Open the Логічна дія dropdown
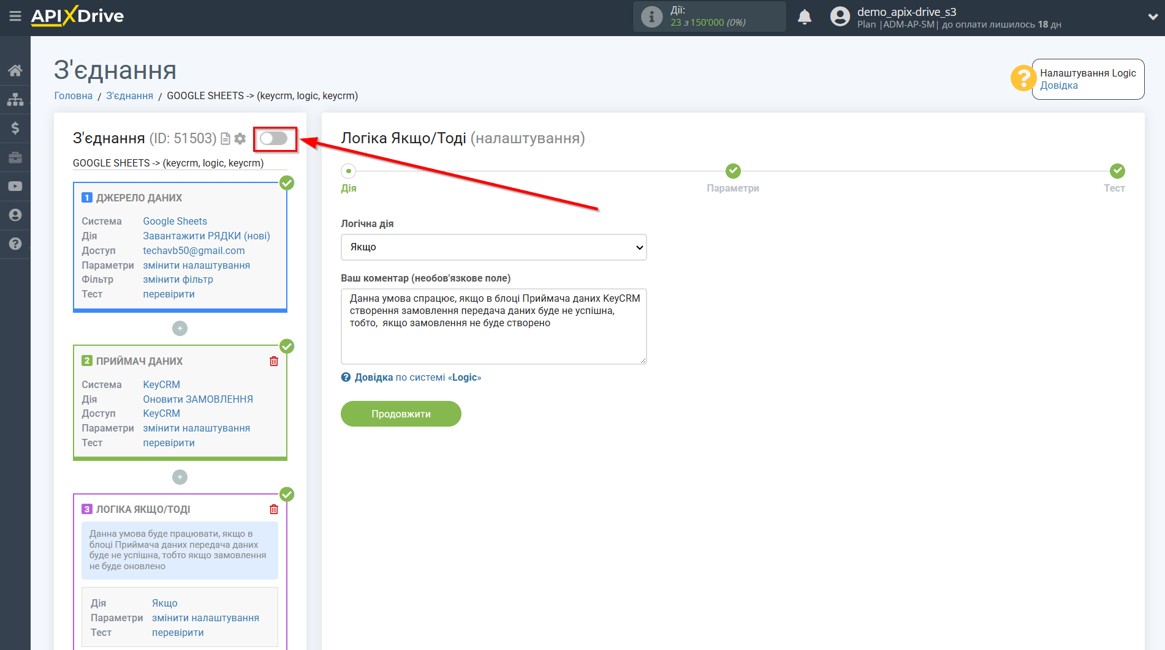Image resolution: width=1165 pixels, height=650 pixels. (x=493, y=247)
